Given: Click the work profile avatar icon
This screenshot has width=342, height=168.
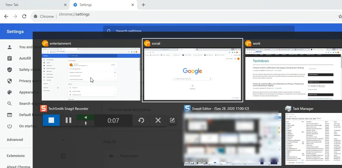Looking at the screenshot, I should coord(248,43).
